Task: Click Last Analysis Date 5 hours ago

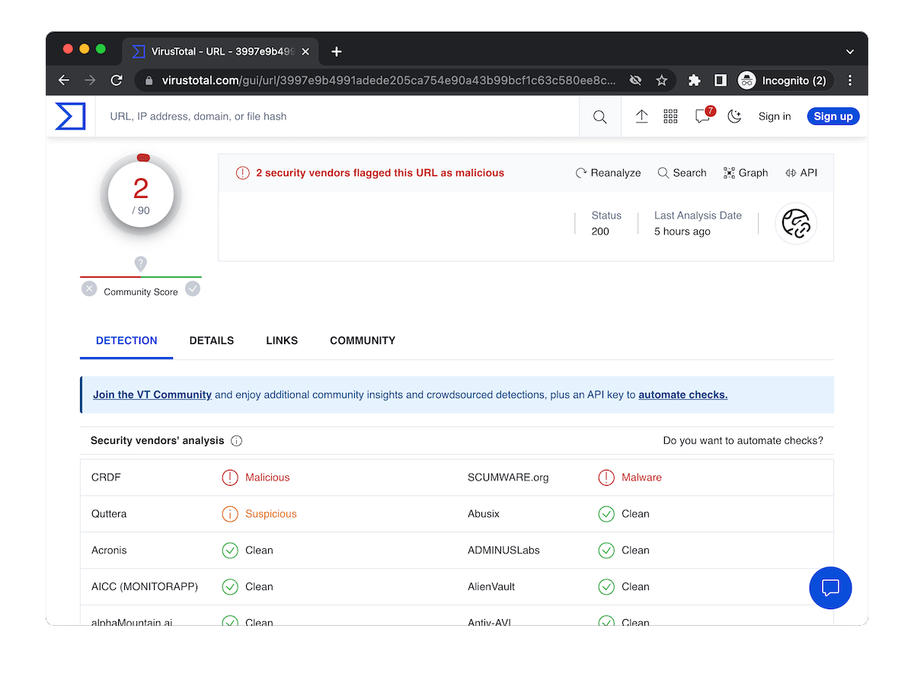Action: (x=698, y=224)
